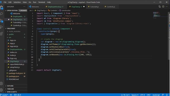Screen dimensions: 170x96
Task: Click JavaScript language mode selector
Action: (156, 95)
